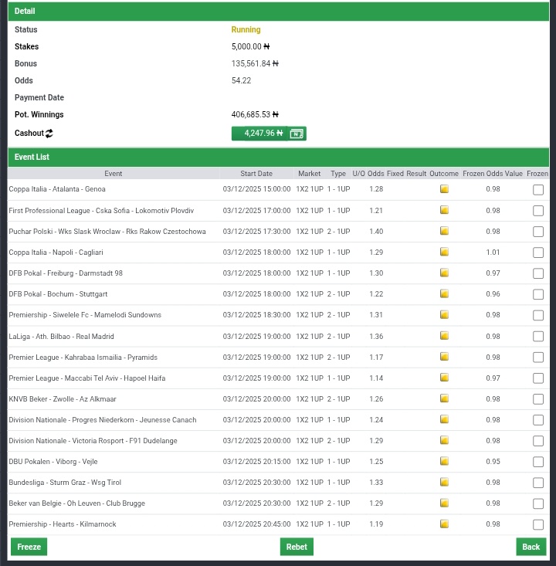The height and width of the screenshot is (566, 556).
Task: Tick Frozen checkbox for Cska Sofia - Lokomotiv Plovdiv
Action: [x=538, y=211]
